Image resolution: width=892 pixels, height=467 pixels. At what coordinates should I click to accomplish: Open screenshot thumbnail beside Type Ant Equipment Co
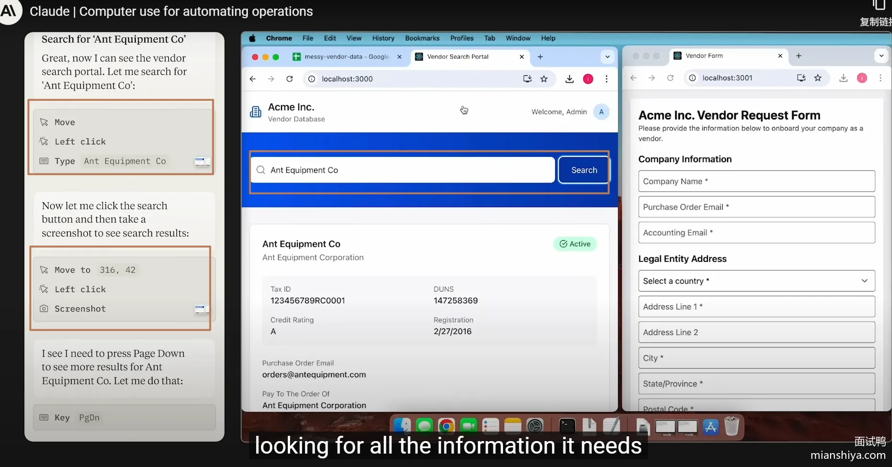202,162
